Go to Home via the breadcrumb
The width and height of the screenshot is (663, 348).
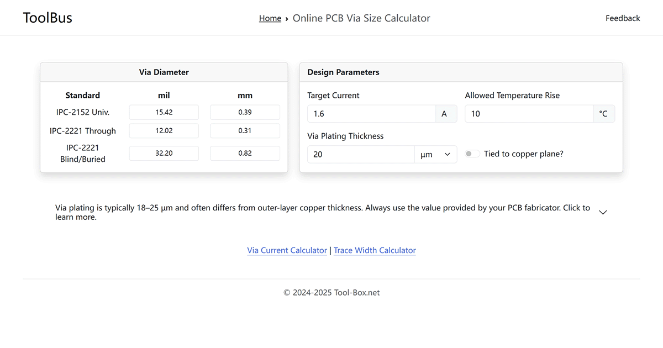270,18
